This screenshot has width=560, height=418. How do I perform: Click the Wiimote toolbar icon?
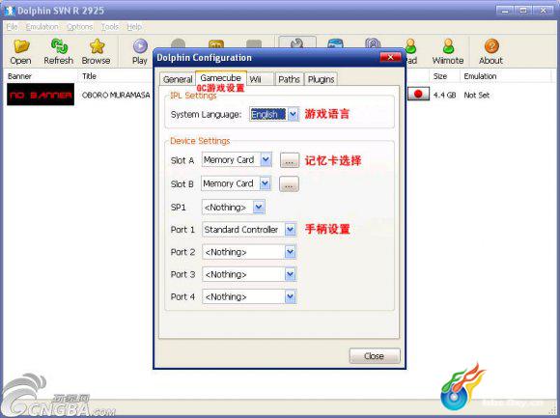448,46
